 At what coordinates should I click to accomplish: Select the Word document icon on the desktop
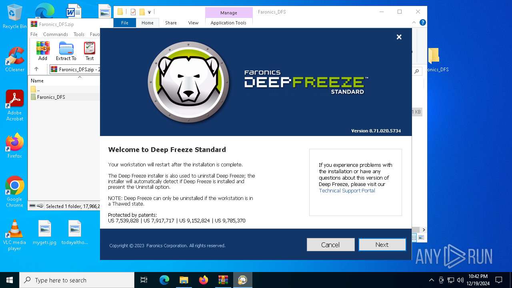(x=74, y=11)
